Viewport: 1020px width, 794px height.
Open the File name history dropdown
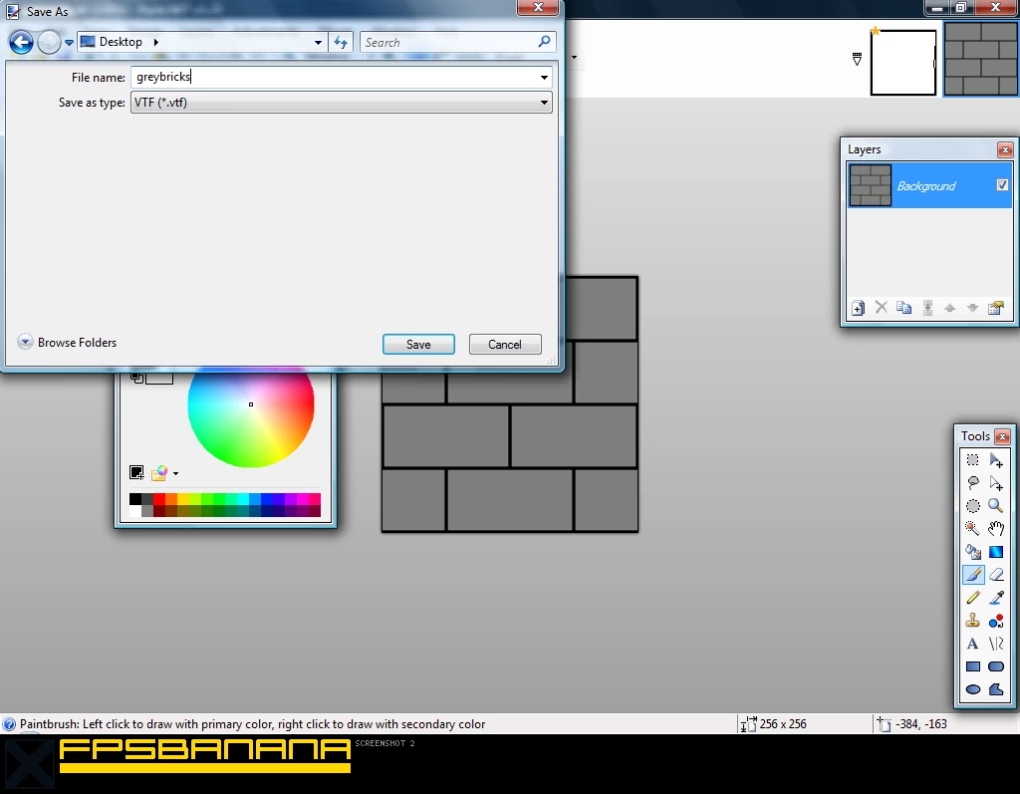pyautogui.click(x=544, y=77)
